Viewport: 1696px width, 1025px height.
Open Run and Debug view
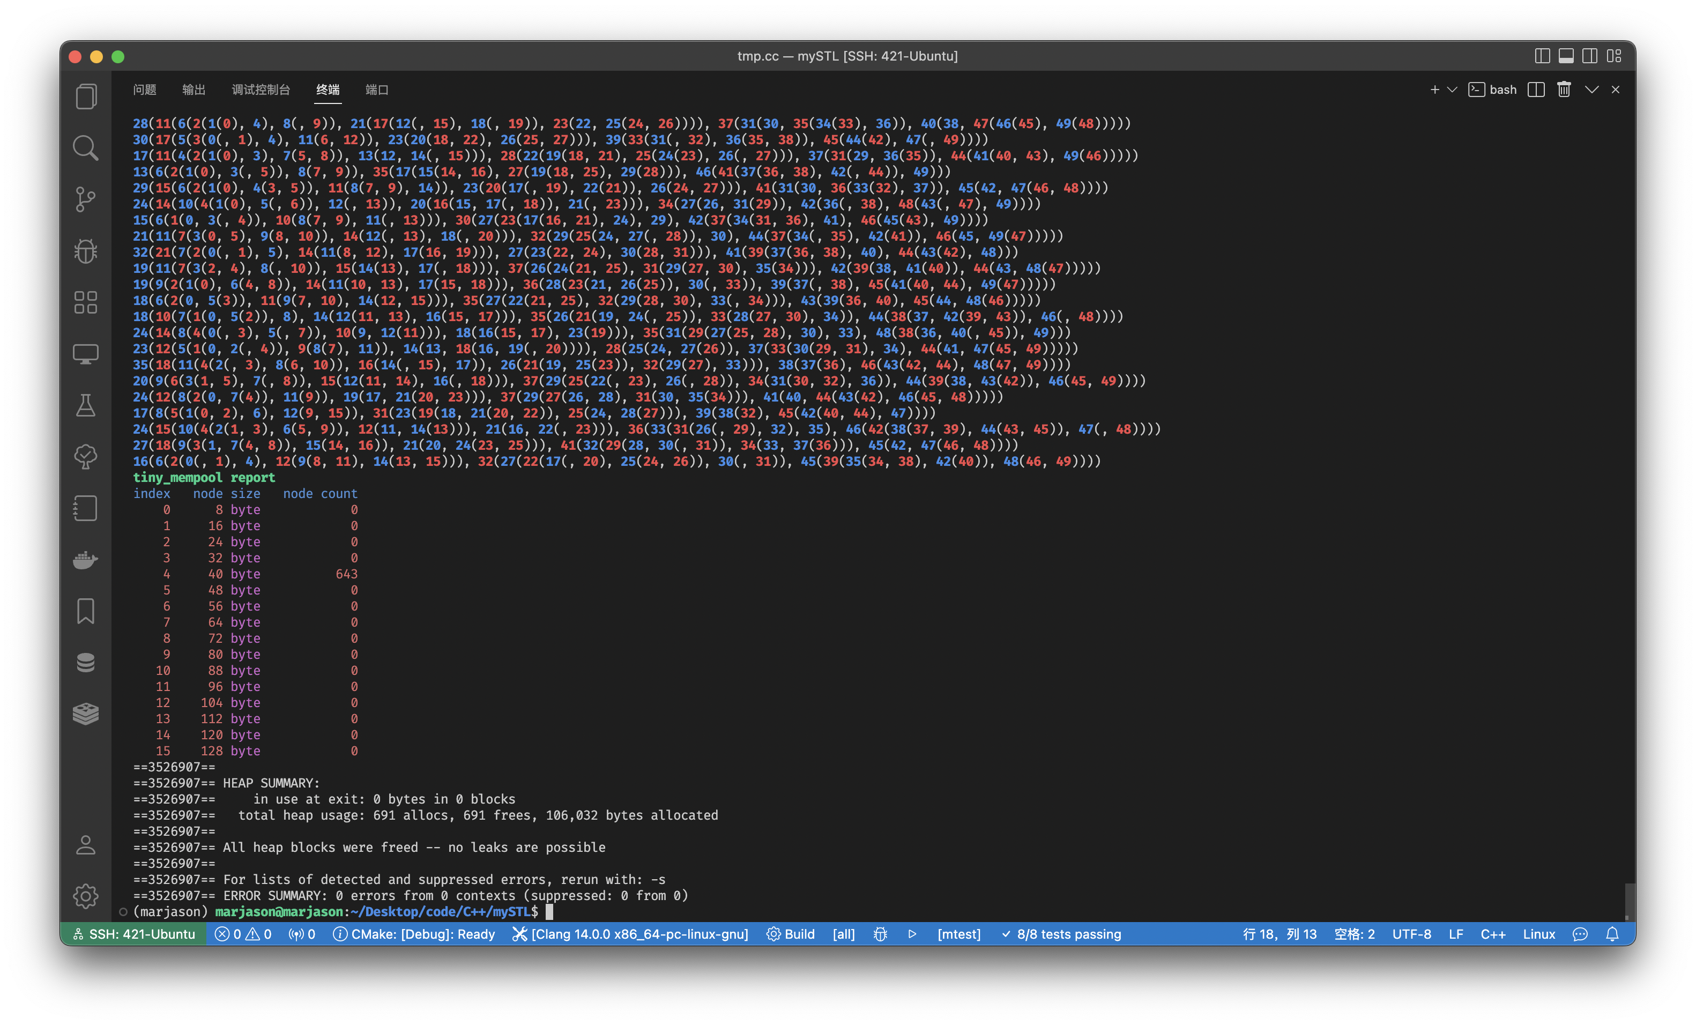[x=85, y=250]
